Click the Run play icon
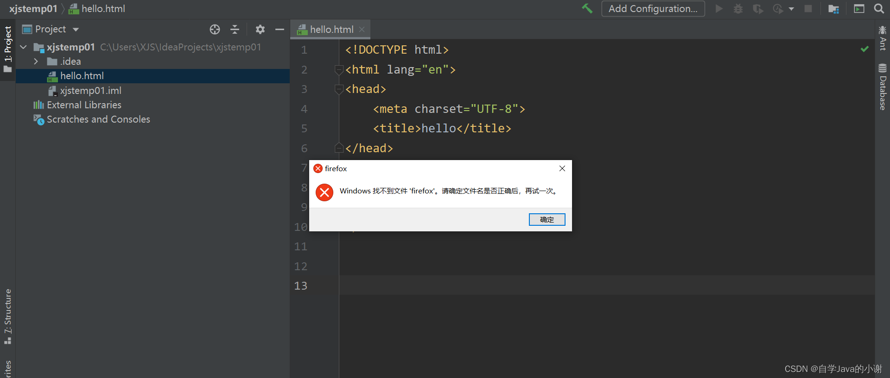This screenshot has width=890, height=378. pyautogui.click(x=719, y=9)
